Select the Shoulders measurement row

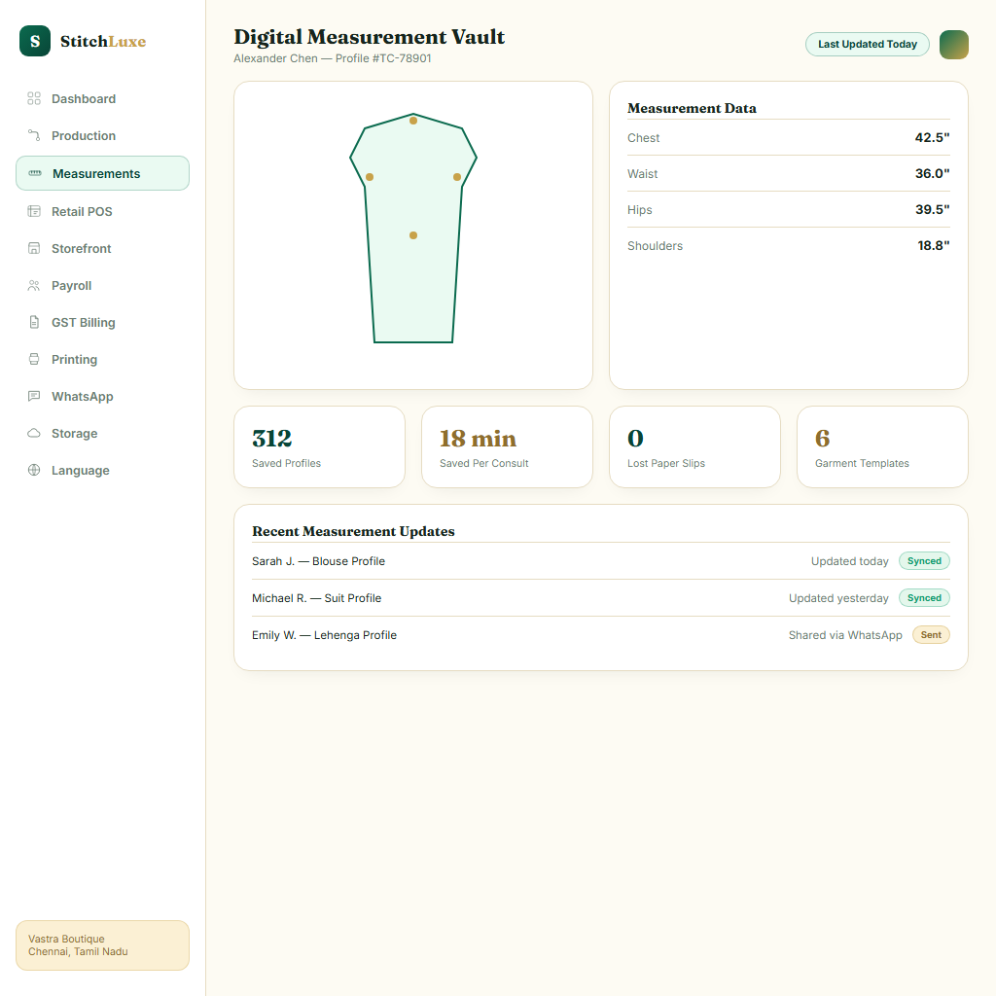pyautogui.click(x=788, y=246)
